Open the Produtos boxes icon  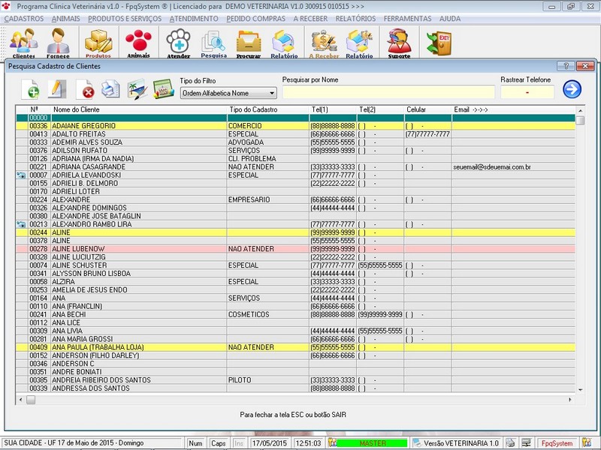pyautogui.click(x=98, y=43)
